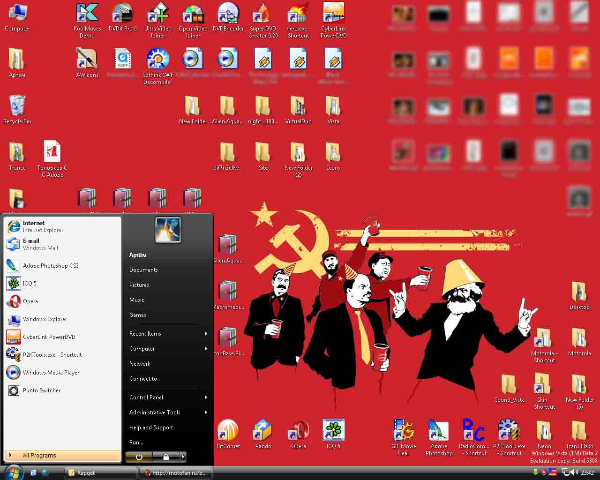
Task: Open Super DVD Creator 9.20 icon
Action: coord(263,20)
